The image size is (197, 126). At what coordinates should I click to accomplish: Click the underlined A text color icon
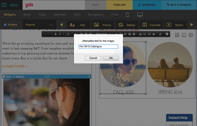68,34
